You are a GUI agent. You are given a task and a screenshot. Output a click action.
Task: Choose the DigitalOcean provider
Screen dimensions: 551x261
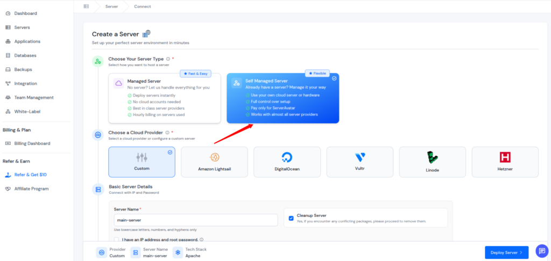tap(287, 162)
